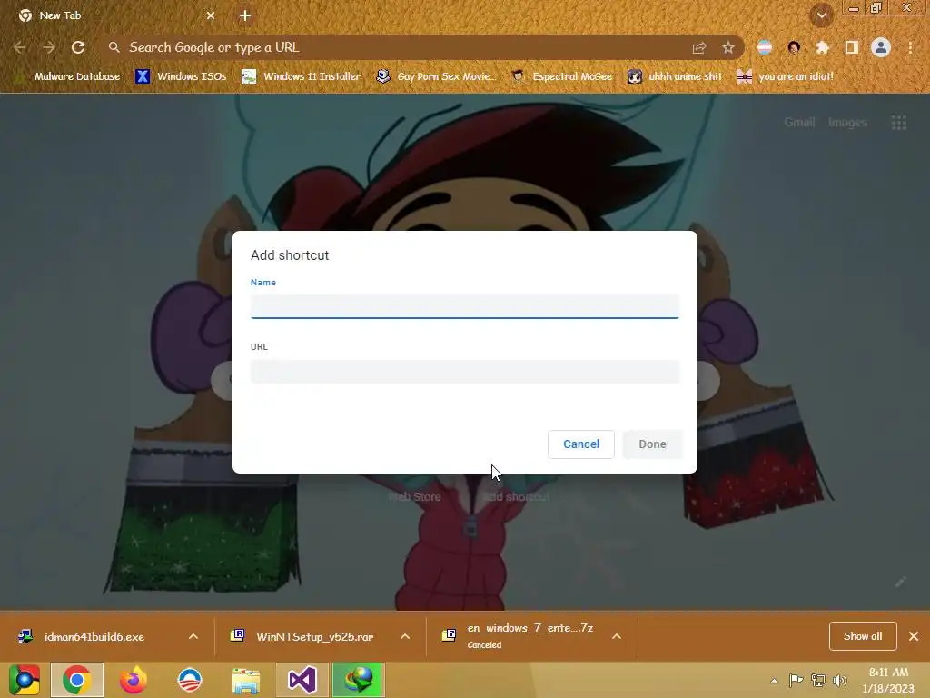
Task: Cancel the Add shortcut dialog
Action: pos(580,444)
